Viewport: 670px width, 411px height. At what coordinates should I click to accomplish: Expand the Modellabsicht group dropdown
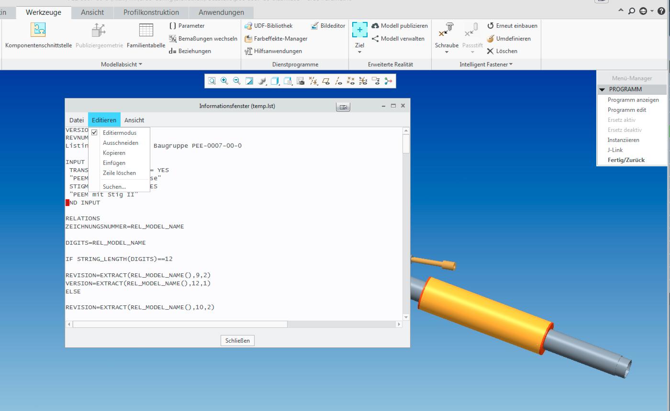click(122, 65)
